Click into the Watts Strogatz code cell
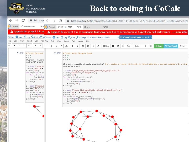Screen dimensions: 189x142 (125, 79)
